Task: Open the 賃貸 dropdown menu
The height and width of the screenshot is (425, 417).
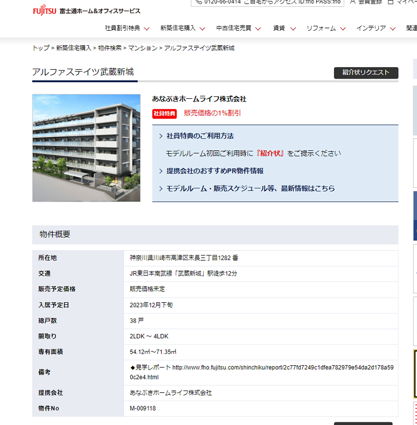Action: click(284, 28)
